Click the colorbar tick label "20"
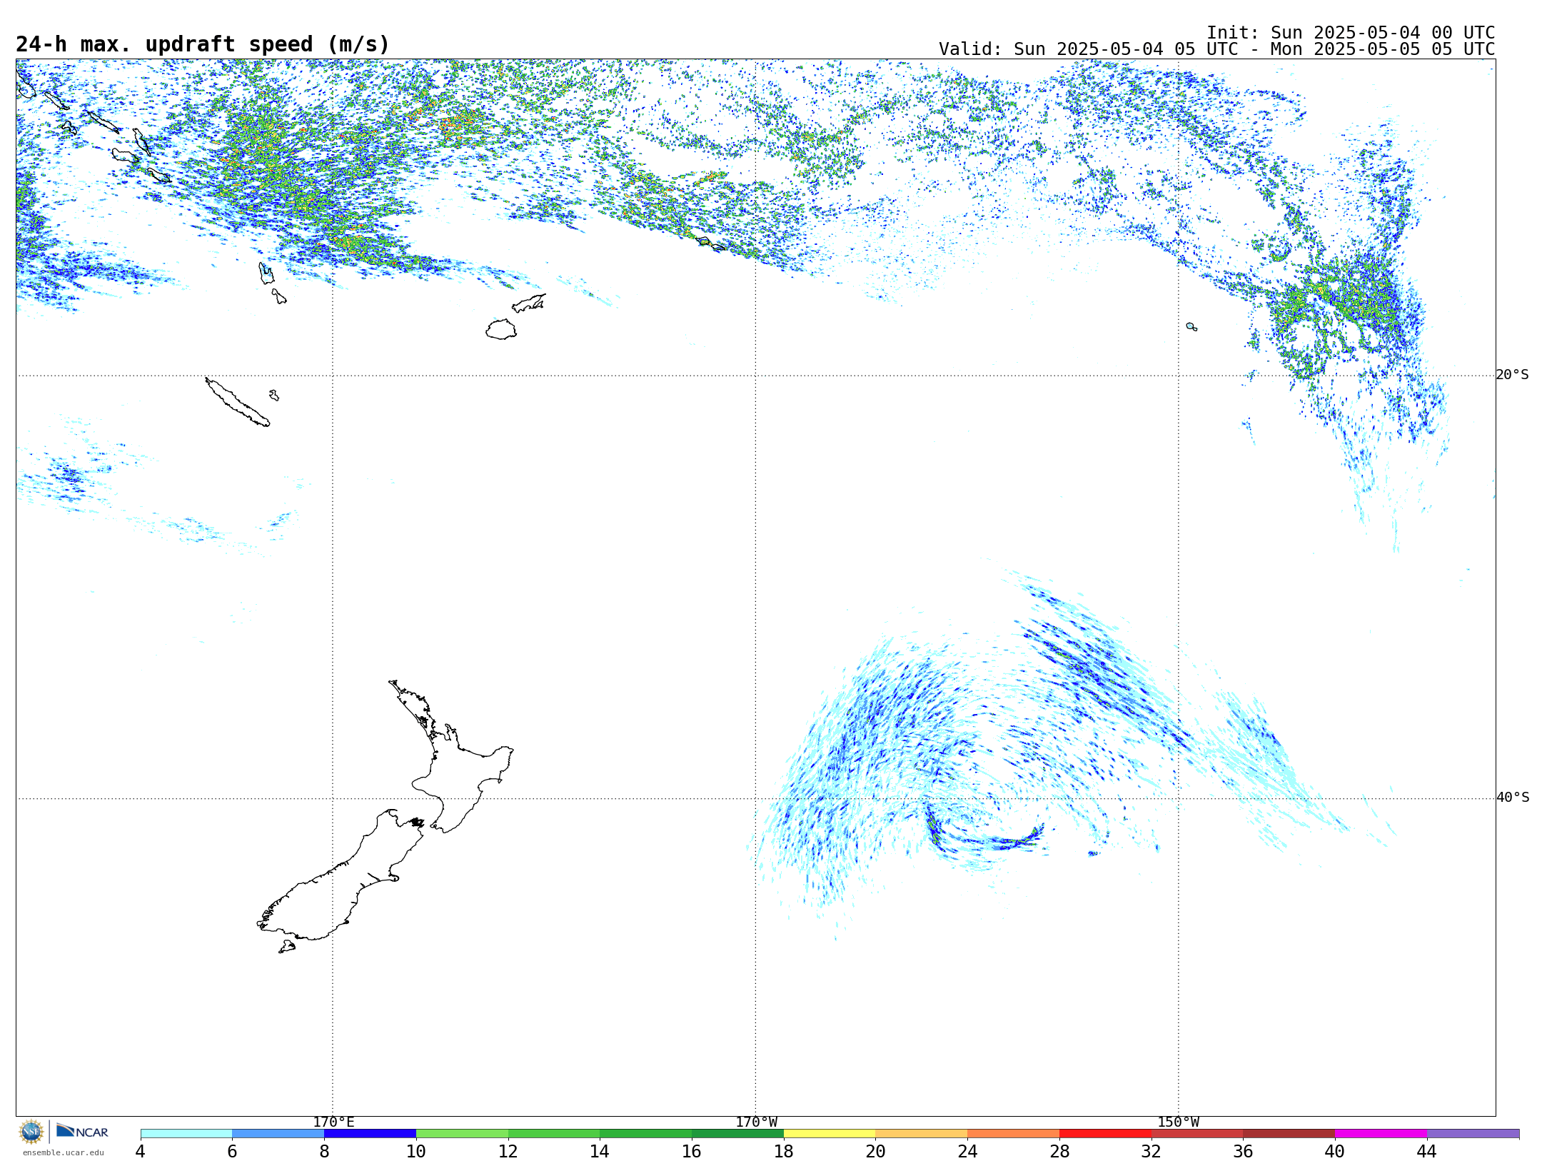 (x=875, y=1152)
